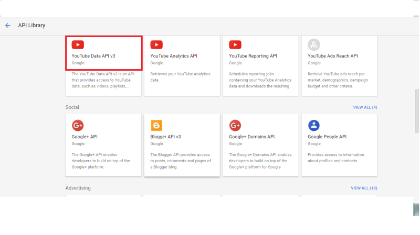Click Google publisher label under YouTube Ads Reach API
The height and width of the screenshot is (235, 420).
(x=314, y=63)
